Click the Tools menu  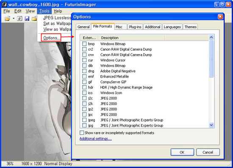[44, 11]
